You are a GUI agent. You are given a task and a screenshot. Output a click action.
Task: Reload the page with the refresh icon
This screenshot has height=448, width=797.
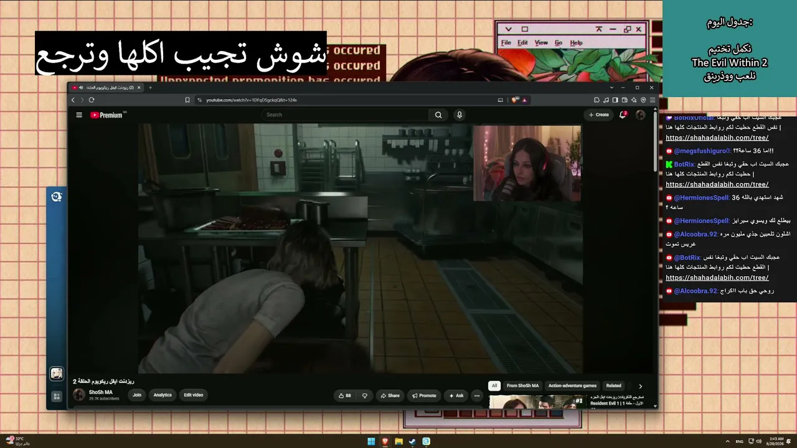tap(92, 100)
